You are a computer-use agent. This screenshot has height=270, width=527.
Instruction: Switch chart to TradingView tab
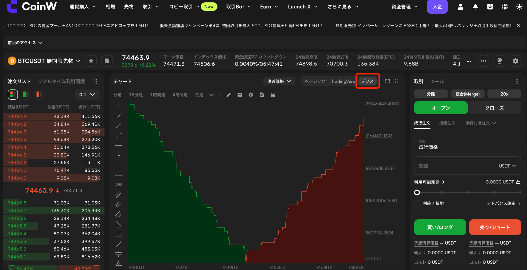343,81
